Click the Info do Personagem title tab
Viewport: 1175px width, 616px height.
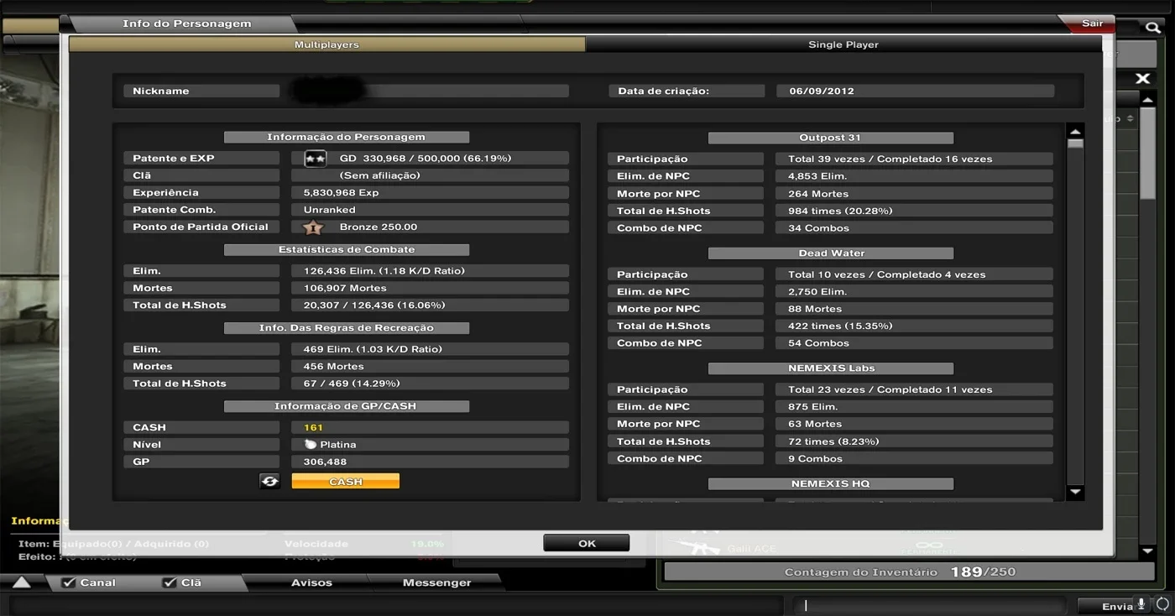point(186,23)
